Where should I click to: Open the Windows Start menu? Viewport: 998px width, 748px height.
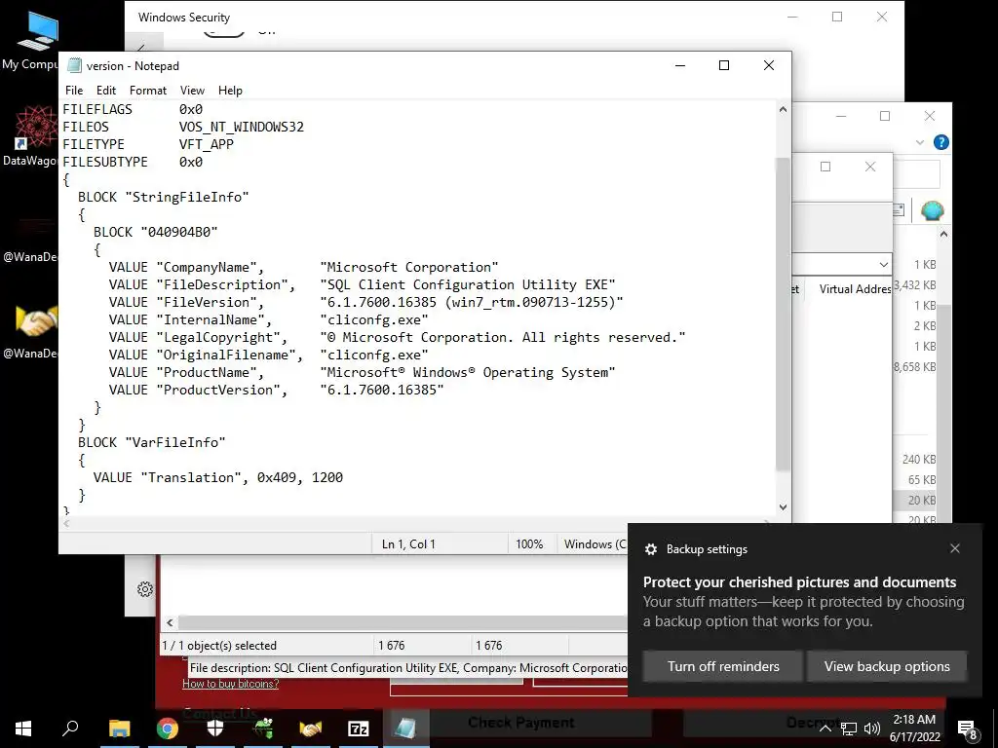(23, 728)
